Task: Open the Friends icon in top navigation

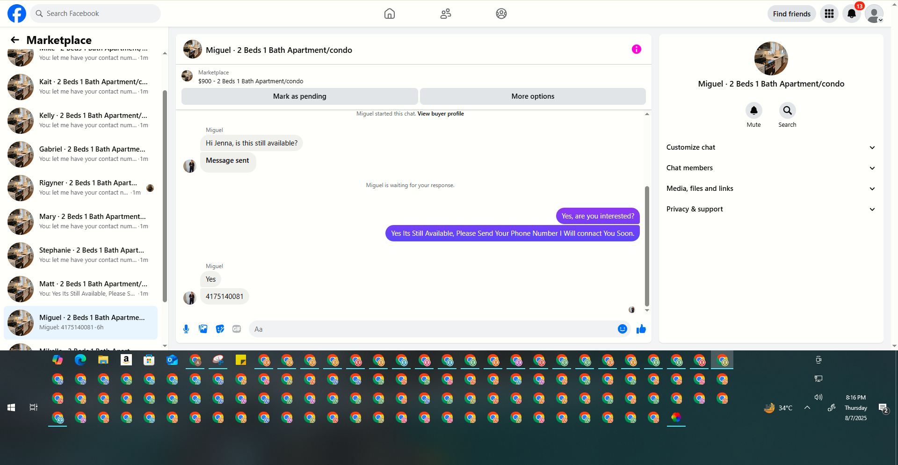Action: [446, 14]
